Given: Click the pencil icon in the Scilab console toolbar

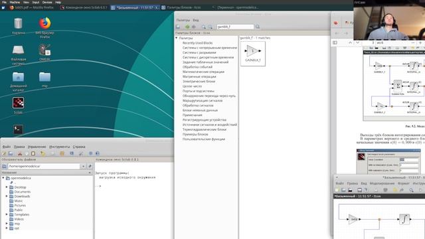Looking at the screenshot, I should coord(4,153).
